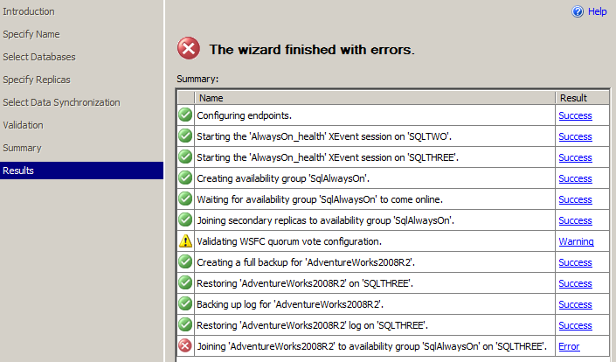Click the green check icon for Configuring endpoints
This screenshot has width=616, height=362.
[185, 115]
